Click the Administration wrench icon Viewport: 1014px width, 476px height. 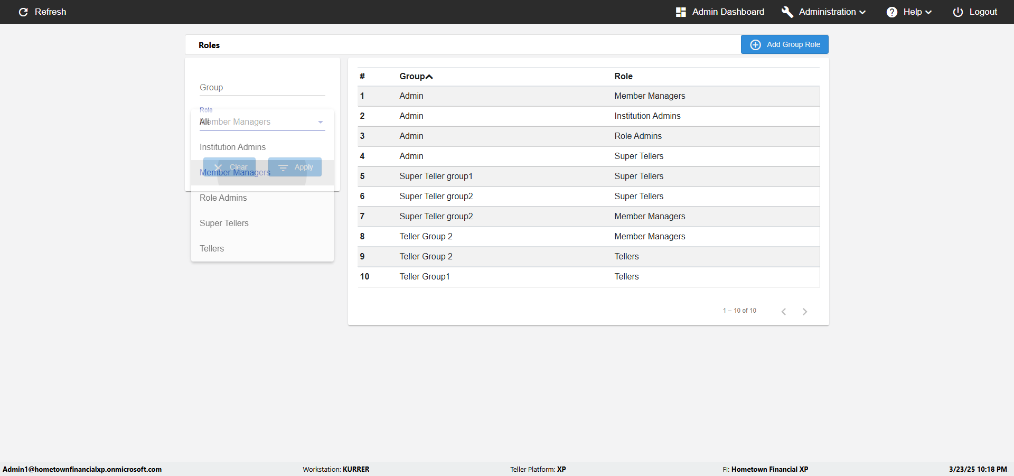click(787, 12)
